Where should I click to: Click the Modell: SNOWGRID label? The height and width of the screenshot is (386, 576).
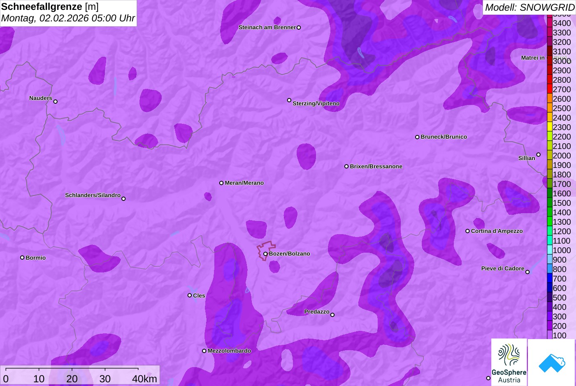530,7
